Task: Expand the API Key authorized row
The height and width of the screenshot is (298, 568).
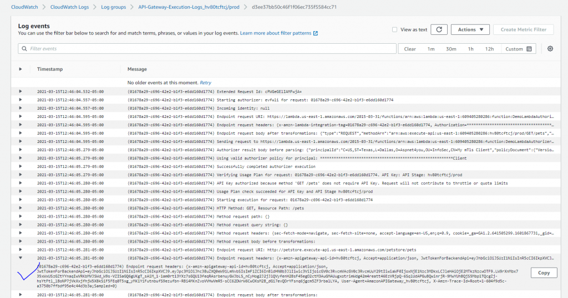Action: 21,183
